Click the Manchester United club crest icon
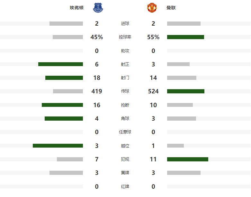 (152, 8)
